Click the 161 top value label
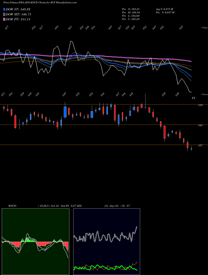Image resolution: width=208 pixels, height=275 pixels. point(70,28)
